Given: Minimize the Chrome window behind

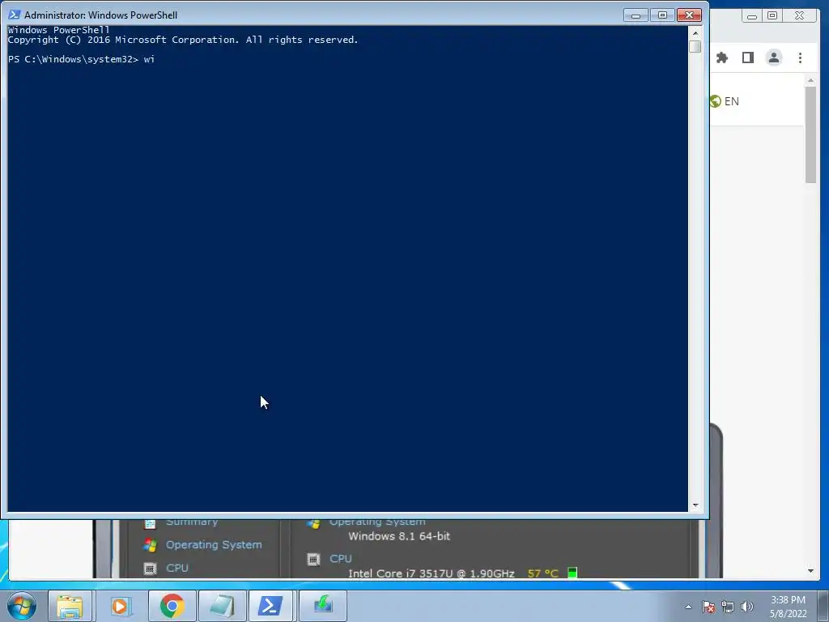Looking at the screenshot, I should coord(752,16).
